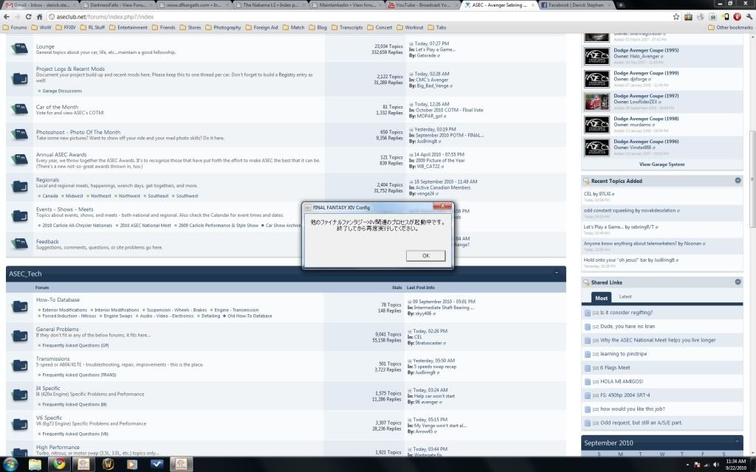Image resolution: width=756 pixels, height=472 pixels.
Task: Close the FINAL FANTASY XIV Config dialog
Action: tap(442, 206)
